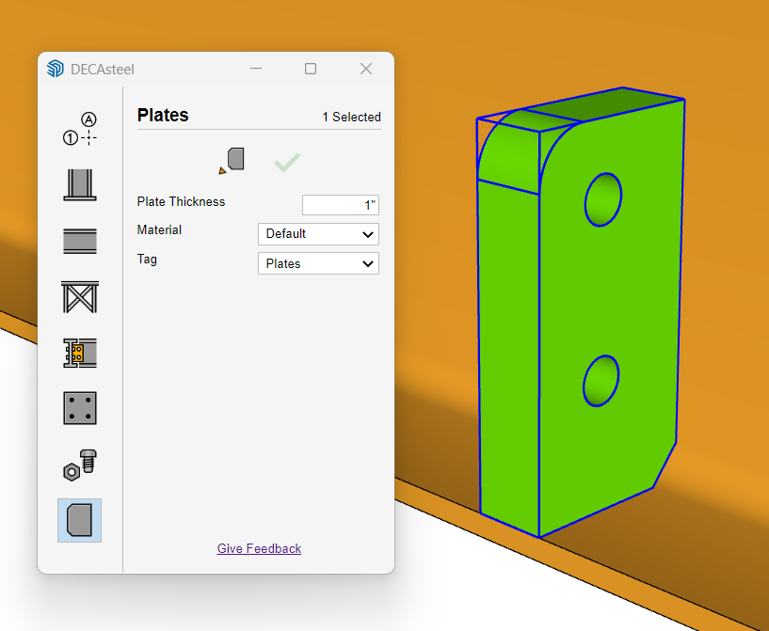Click the 'Tag' label
This screenshot has height=631, width=769.
point(147,260)
